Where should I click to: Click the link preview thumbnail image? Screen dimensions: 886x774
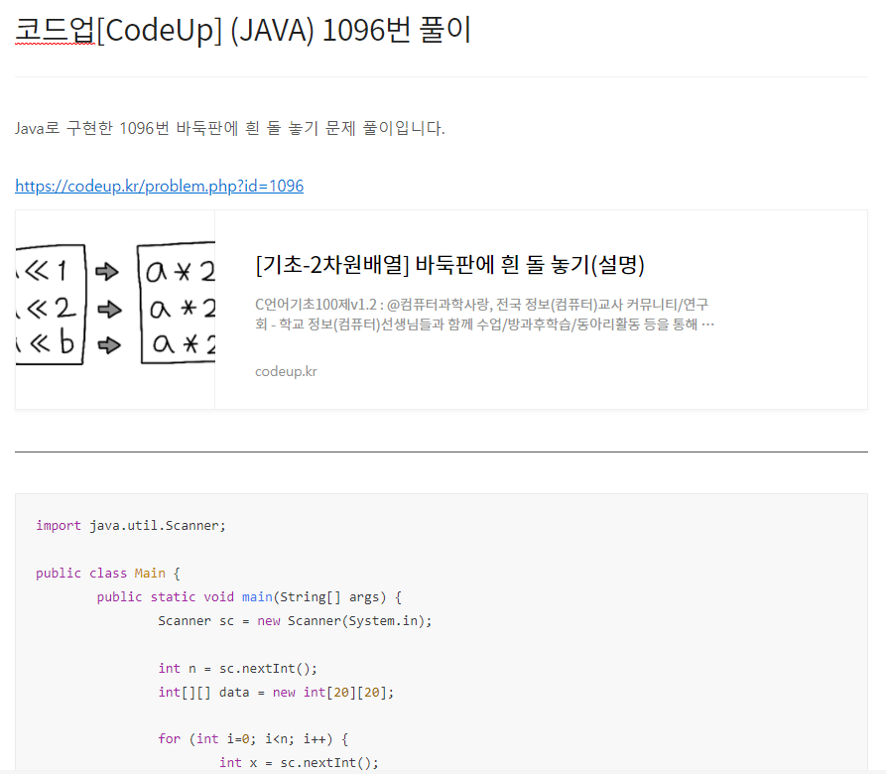click(x=115, y=310)
